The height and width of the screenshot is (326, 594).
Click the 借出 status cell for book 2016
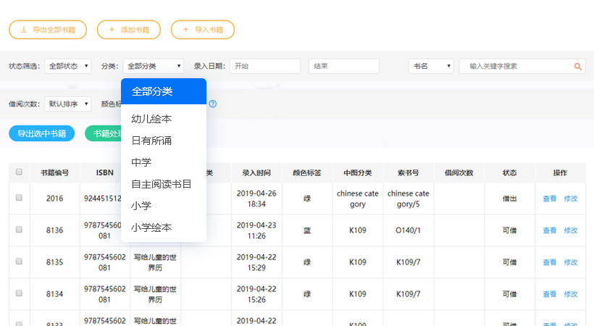pyautogui.click(x=509, y=198)
